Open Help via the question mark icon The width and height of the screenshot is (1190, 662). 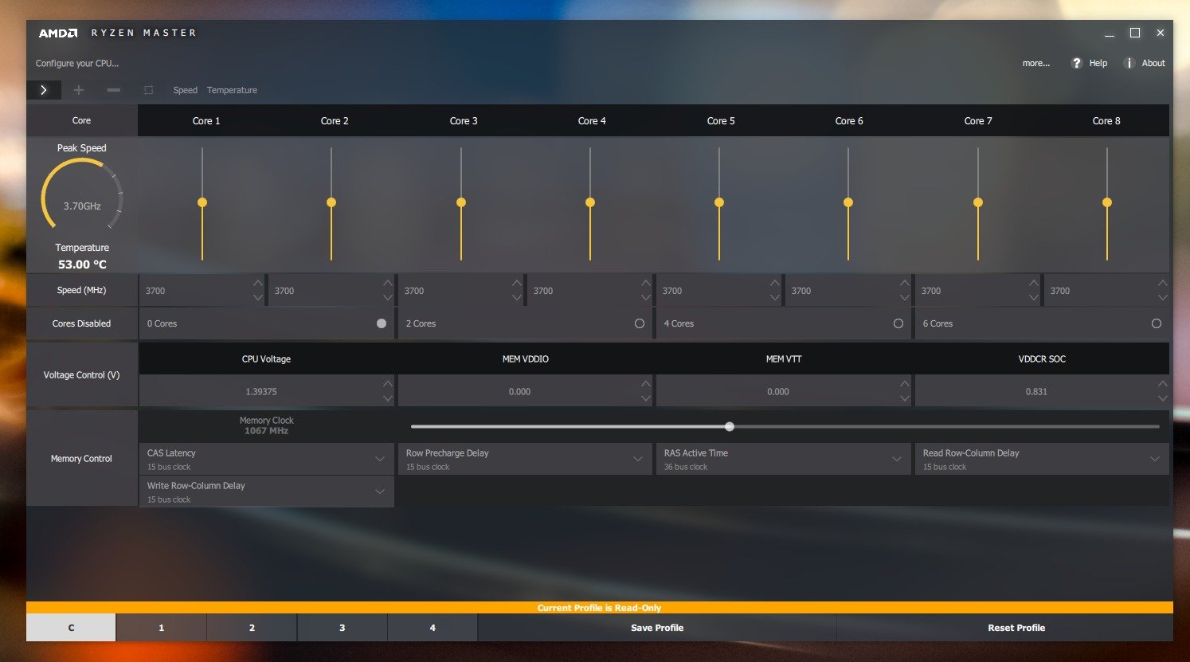pos(1077,63)
